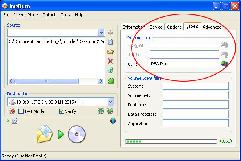This screenshot has width=241, height=161.
Task: Open the Mode menu
Action: (x=33, y=15)
